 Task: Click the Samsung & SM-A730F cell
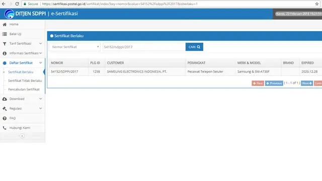tap(254, 71)
